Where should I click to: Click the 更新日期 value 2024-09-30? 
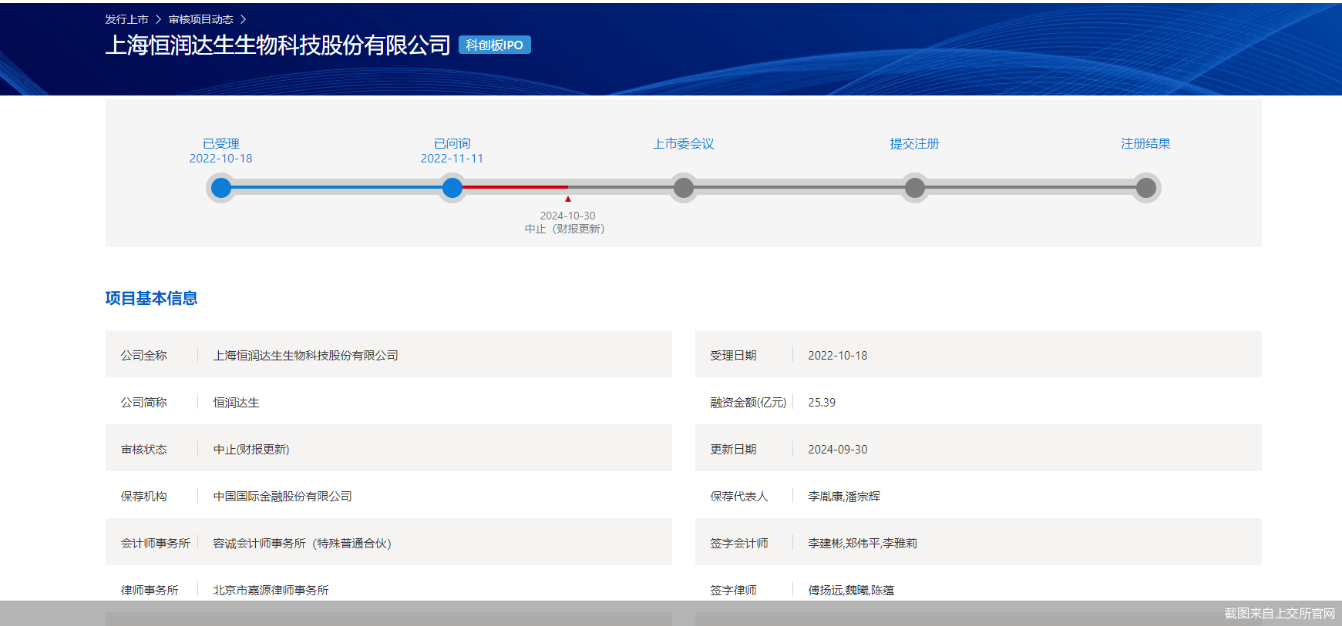coord(838,449)
